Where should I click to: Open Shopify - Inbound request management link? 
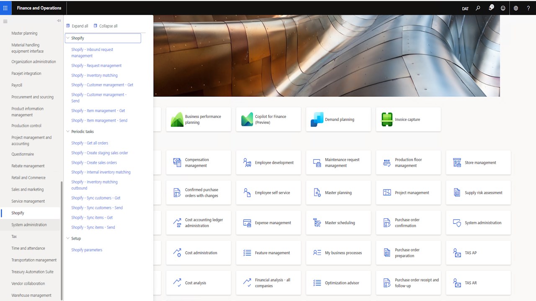[92, 53]
